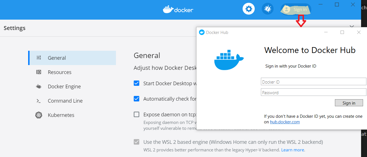This screenshot has height=157, width=367.
Task: Open the Settings gear icon in header
Action: tap(249, 9)
